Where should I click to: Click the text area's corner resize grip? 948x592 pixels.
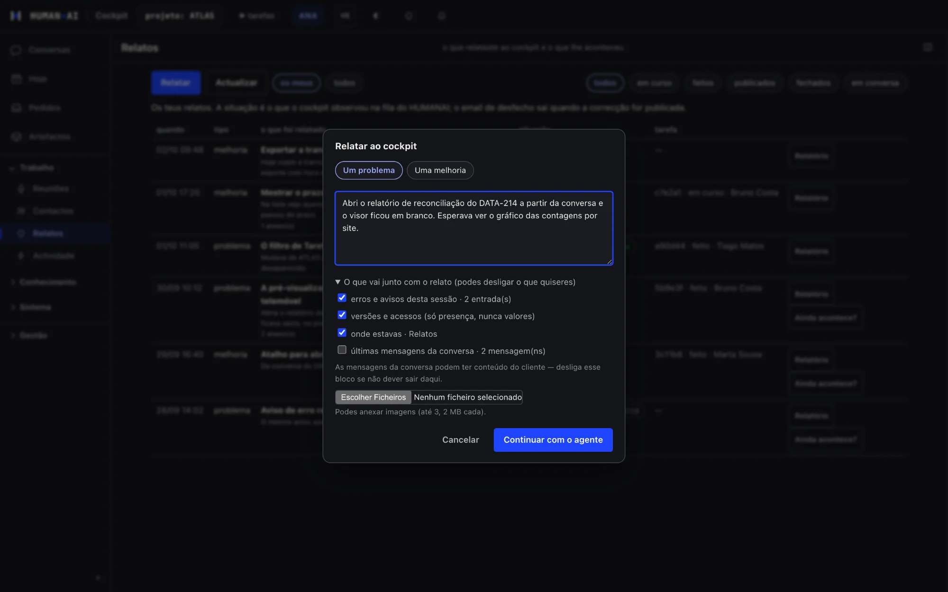coord(609,261)
